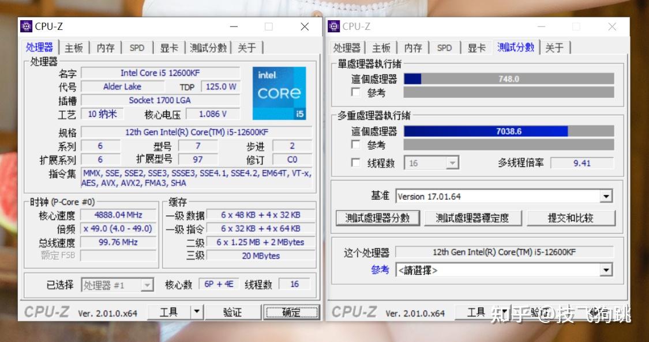The image size is (649, 342).
Task: Select the SPD tab in the left window
Action: (137, 48)
